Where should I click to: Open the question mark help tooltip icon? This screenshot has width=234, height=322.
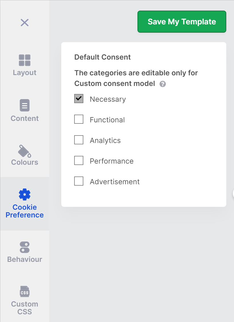coord(163,84)
